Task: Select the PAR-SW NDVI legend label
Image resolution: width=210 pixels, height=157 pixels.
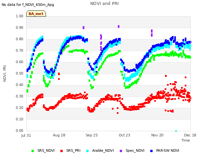Action: pos(168,150)
